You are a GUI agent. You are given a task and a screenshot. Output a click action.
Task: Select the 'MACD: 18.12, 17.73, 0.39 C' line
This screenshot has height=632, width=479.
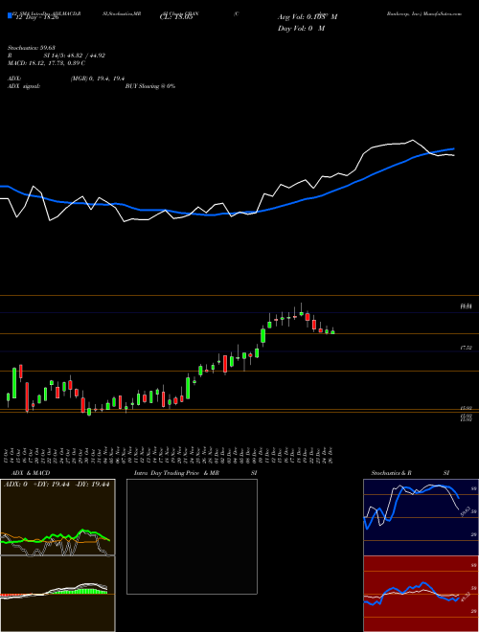tap(46, 63)
